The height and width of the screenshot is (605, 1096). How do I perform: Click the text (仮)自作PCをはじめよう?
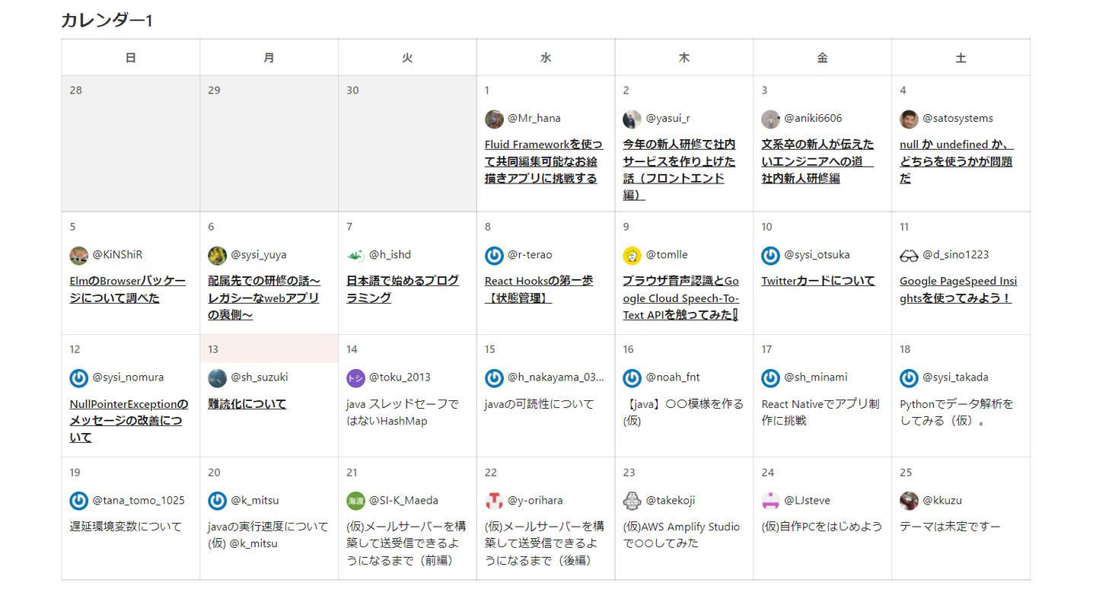tap(822, 527)
